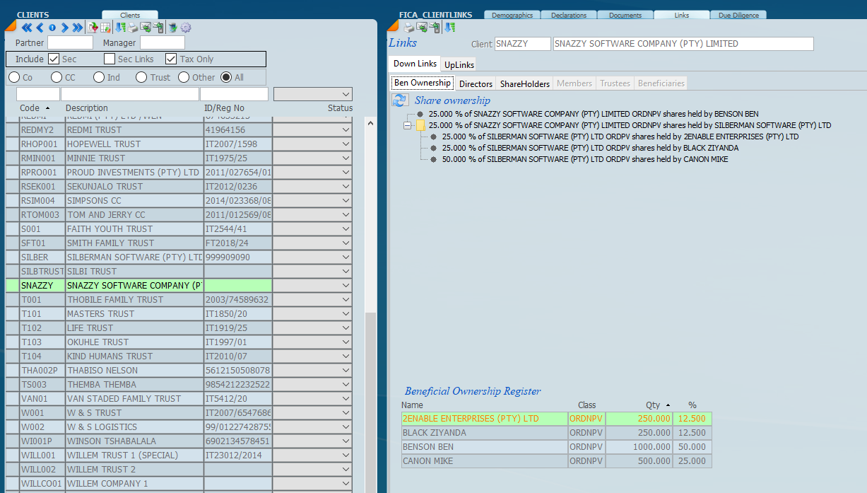The height and width of the screenshot is (493, 867).
Task: Switch to the Due Diligence tab
Action: 738,15
